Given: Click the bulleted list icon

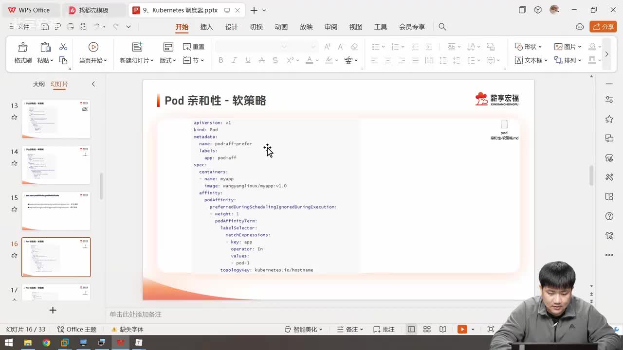Looking at the screenshot, I should click(376, 47).
